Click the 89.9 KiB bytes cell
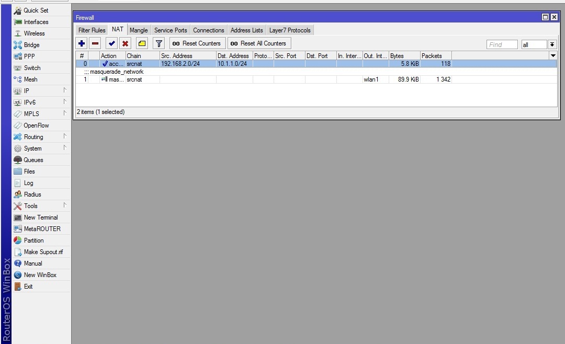The width and height of the screenshot is (565, 344). [x=404, y=79]
